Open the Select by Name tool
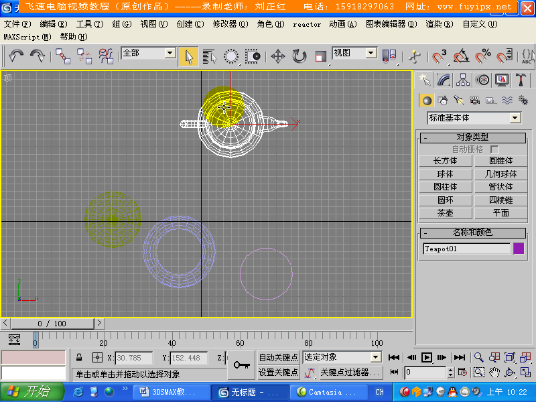Viewport: 536px width, 402px height. coord(210,56)
